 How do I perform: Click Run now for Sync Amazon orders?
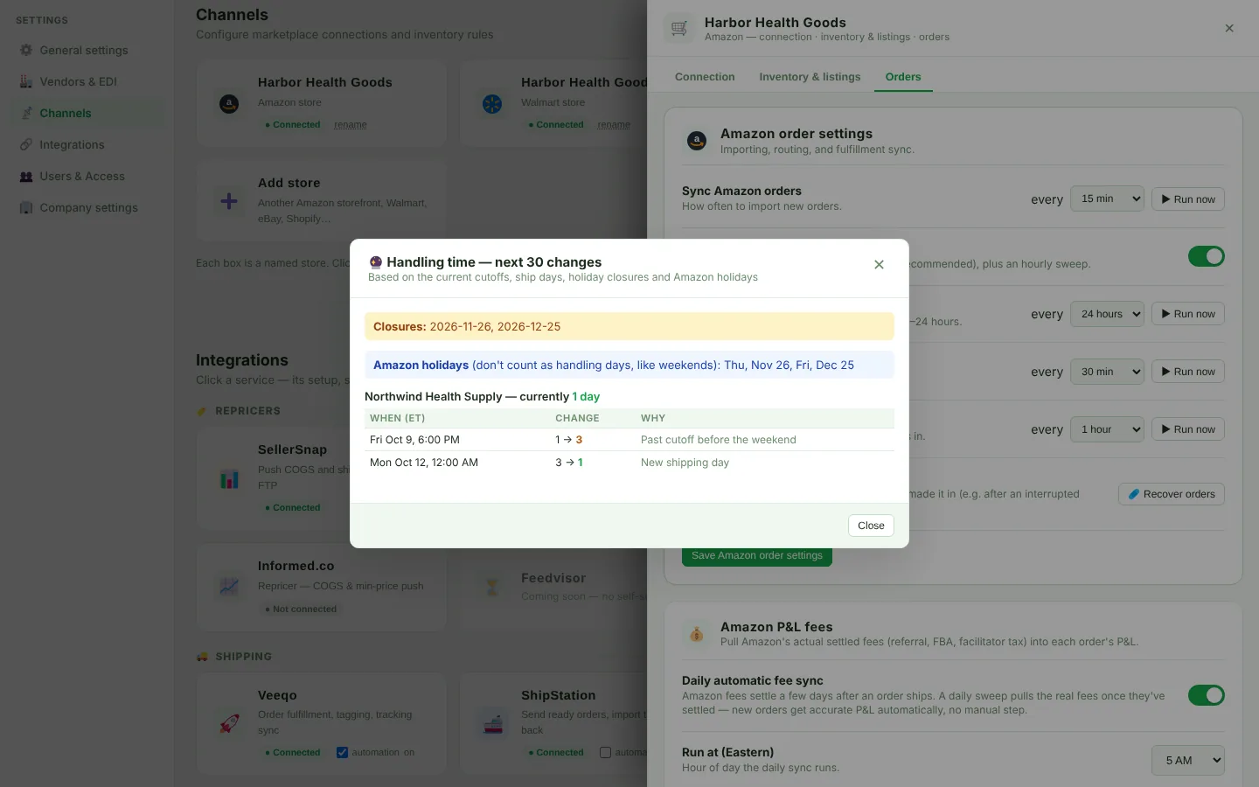1188,199
